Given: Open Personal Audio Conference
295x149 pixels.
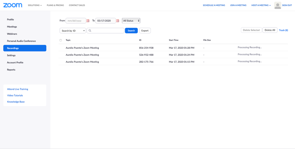Looking at the screenshot, I should (21, 41).
